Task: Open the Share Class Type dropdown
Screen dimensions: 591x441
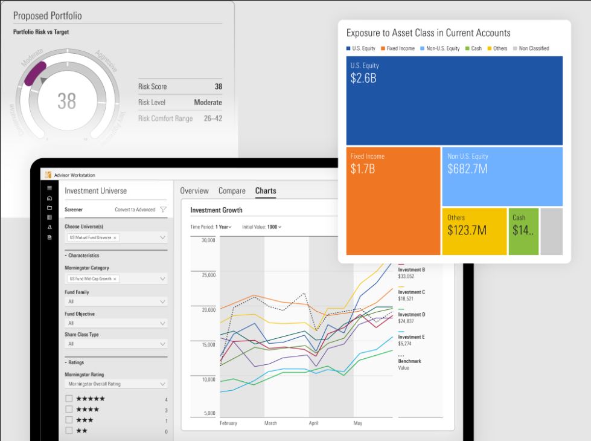Action: (x=115, y=343)
